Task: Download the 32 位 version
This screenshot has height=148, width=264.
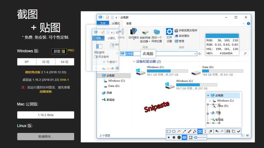Action: pos(46,62)
